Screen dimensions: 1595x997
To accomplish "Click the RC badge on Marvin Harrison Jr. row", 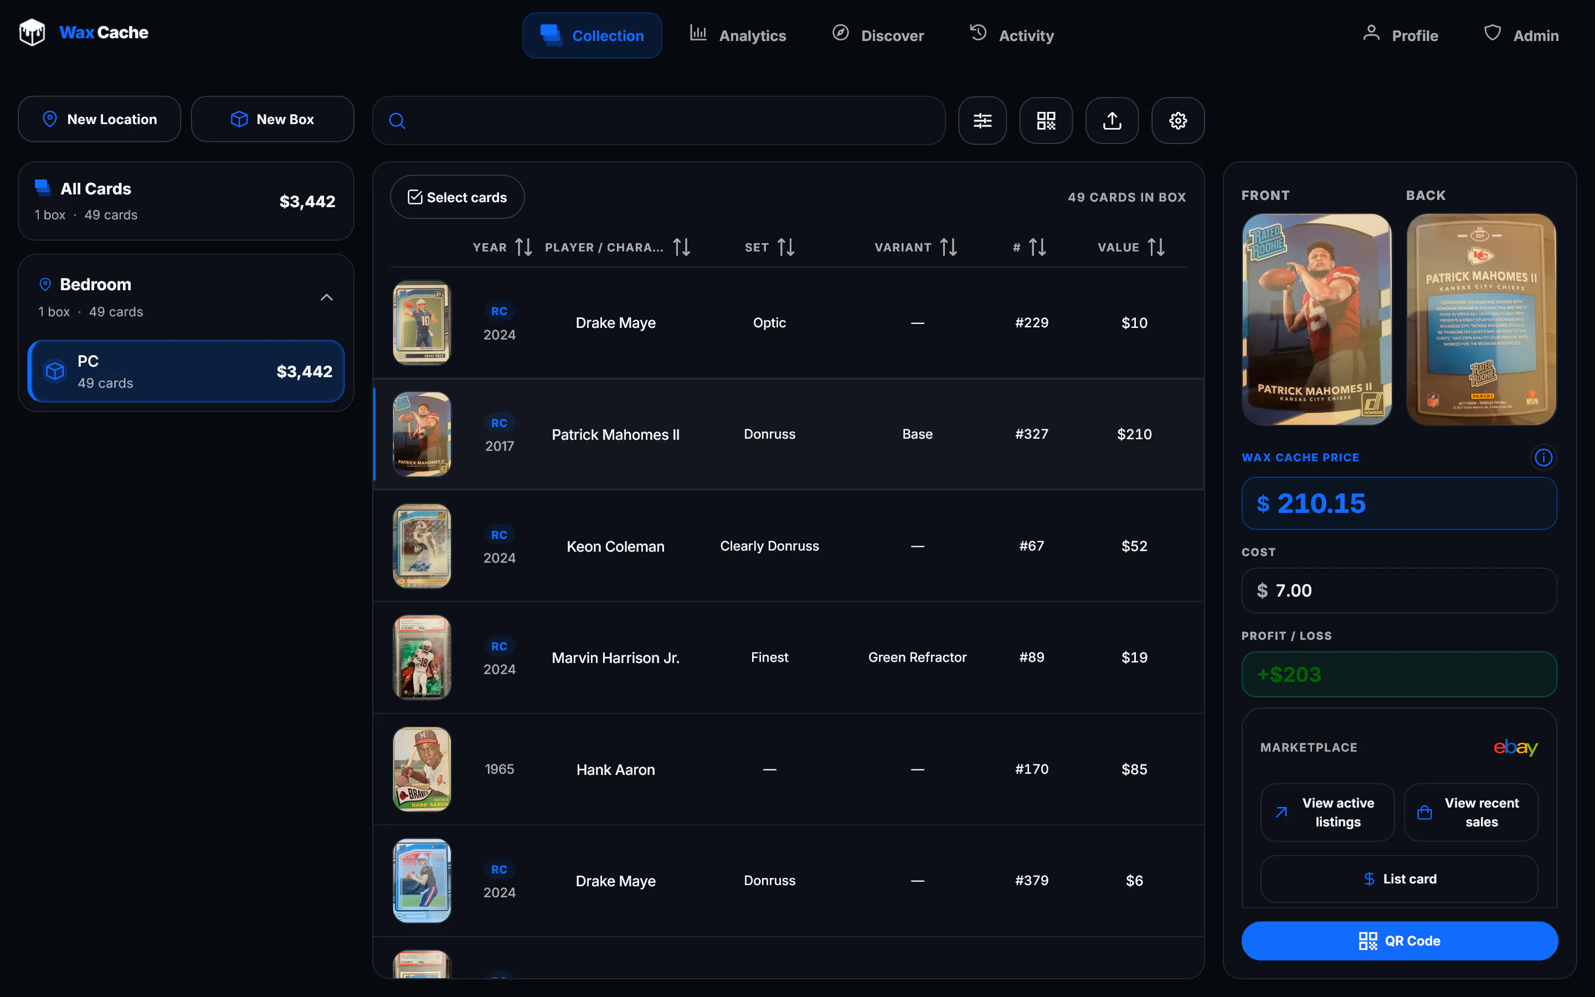I will pyautogui.click(x=499, y=646).
